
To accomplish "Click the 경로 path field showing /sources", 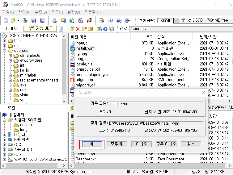I will coord(181,29).
